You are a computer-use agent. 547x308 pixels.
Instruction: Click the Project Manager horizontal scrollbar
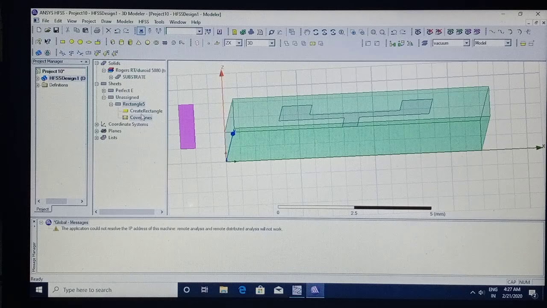point(60,201)
